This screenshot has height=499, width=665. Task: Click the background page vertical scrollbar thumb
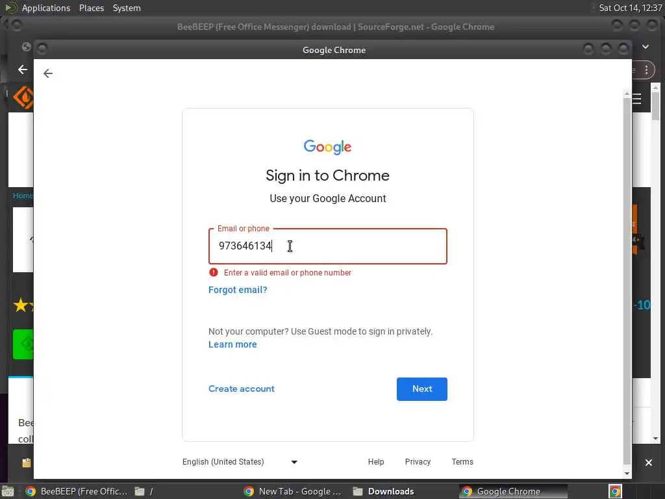[x=656, y=106]
